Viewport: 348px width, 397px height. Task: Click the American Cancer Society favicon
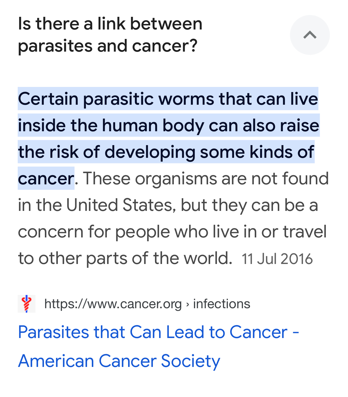click(27, 304)
